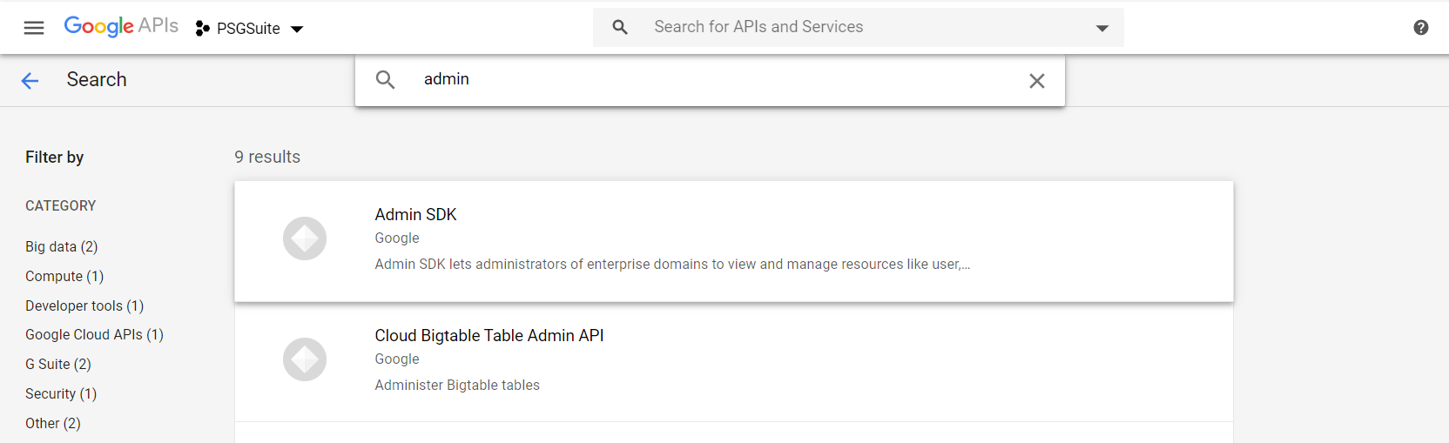Open Cloud Bigtable Table Admin API
The height and width of the screenshot is (443, 1449).
(489, 336)
